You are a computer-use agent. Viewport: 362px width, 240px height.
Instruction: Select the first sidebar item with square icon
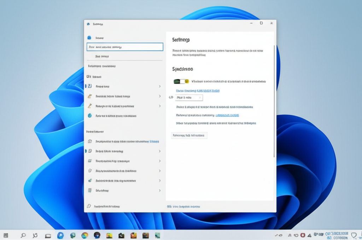tap(106, 86)
